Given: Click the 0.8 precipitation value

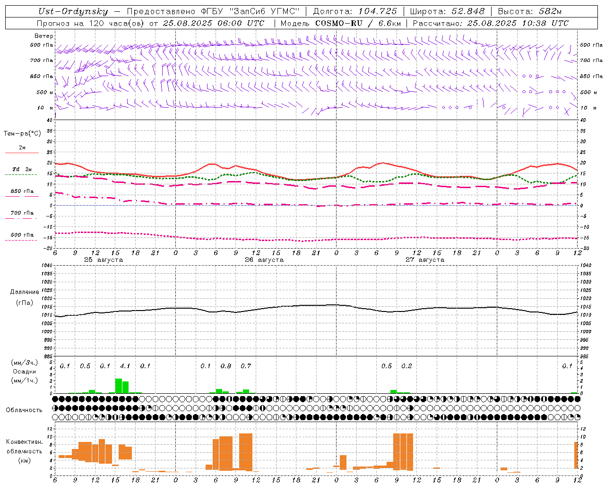Looking at the screenshot, I should click(226, 366).
